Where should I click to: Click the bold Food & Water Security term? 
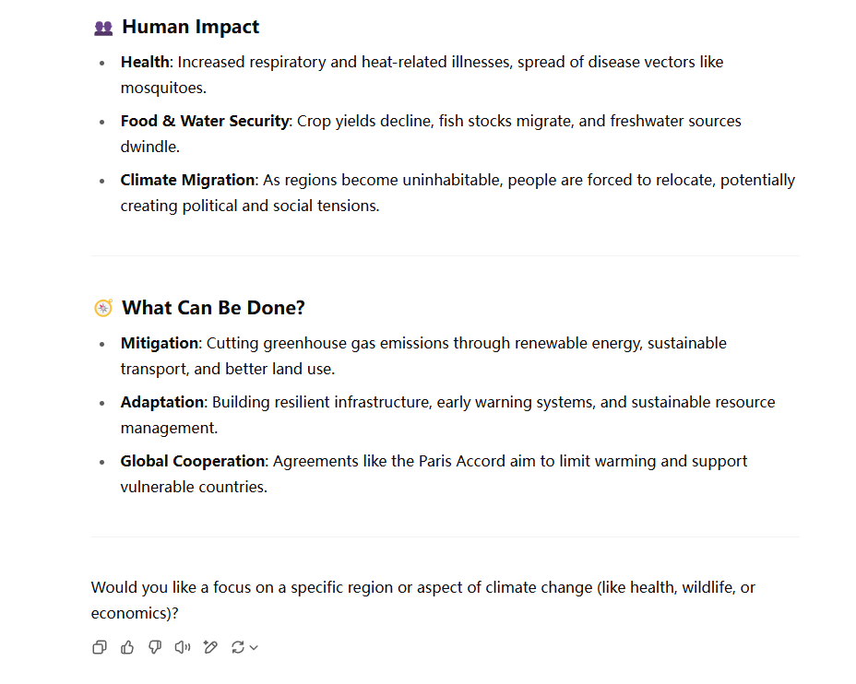(205, 121)
